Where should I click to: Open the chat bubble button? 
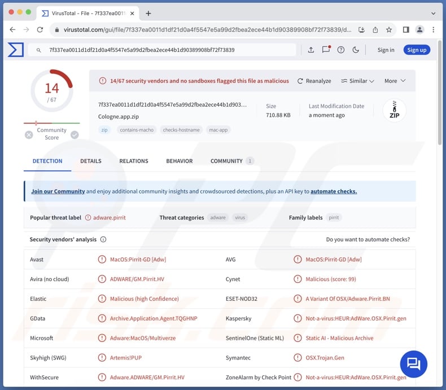[414, 364]
